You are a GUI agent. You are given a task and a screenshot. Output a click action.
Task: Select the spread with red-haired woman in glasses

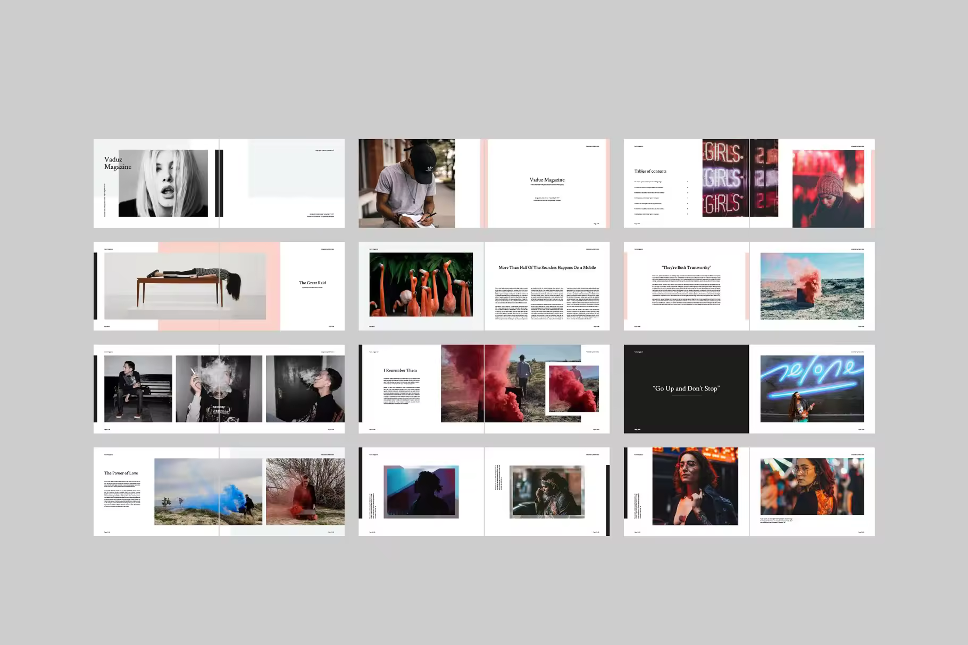[x=749, y=491]
